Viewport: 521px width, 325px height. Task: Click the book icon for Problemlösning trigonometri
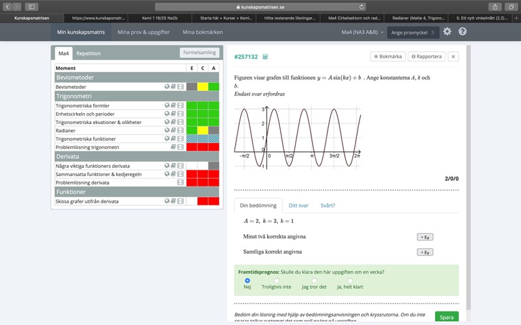[x=173, y=147]
